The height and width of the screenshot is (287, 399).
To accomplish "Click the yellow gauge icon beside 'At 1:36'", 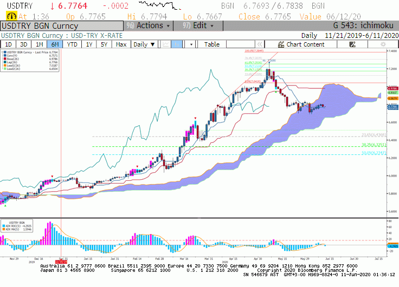I will pyautogui.click(x=11, y=17).
